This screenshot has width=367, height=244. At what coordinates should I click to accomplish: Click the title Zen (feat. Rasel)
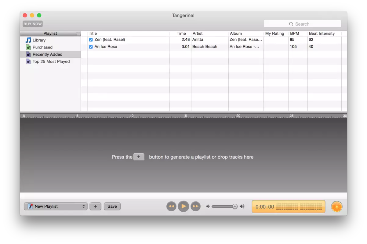[110, 40]
